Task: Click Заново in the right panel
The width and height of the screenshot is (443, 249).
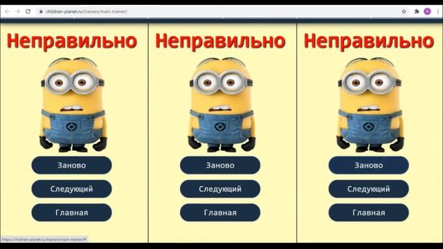Action: 369,165
